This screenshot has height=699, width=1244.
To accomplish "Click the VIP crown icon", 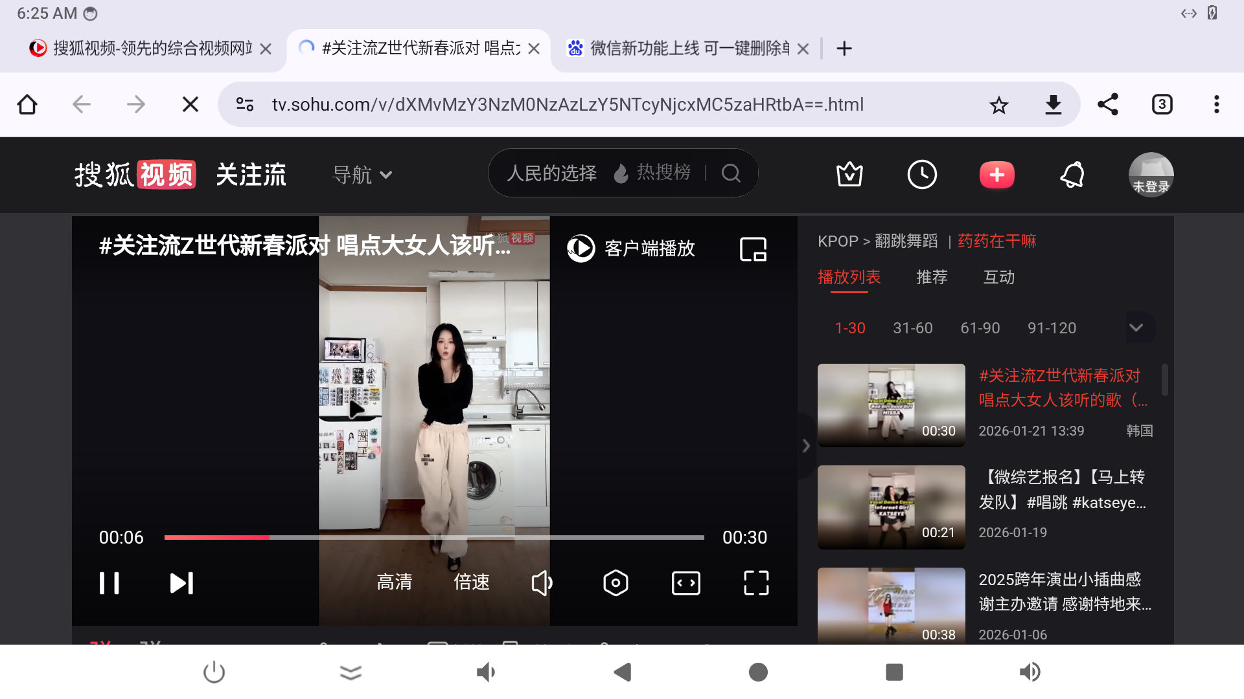I will click(x=849, y=175).
